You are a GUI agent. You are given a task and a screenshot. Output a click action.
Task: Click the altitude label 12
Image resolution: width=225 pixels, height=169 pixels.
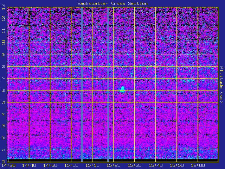click(4, 19)
